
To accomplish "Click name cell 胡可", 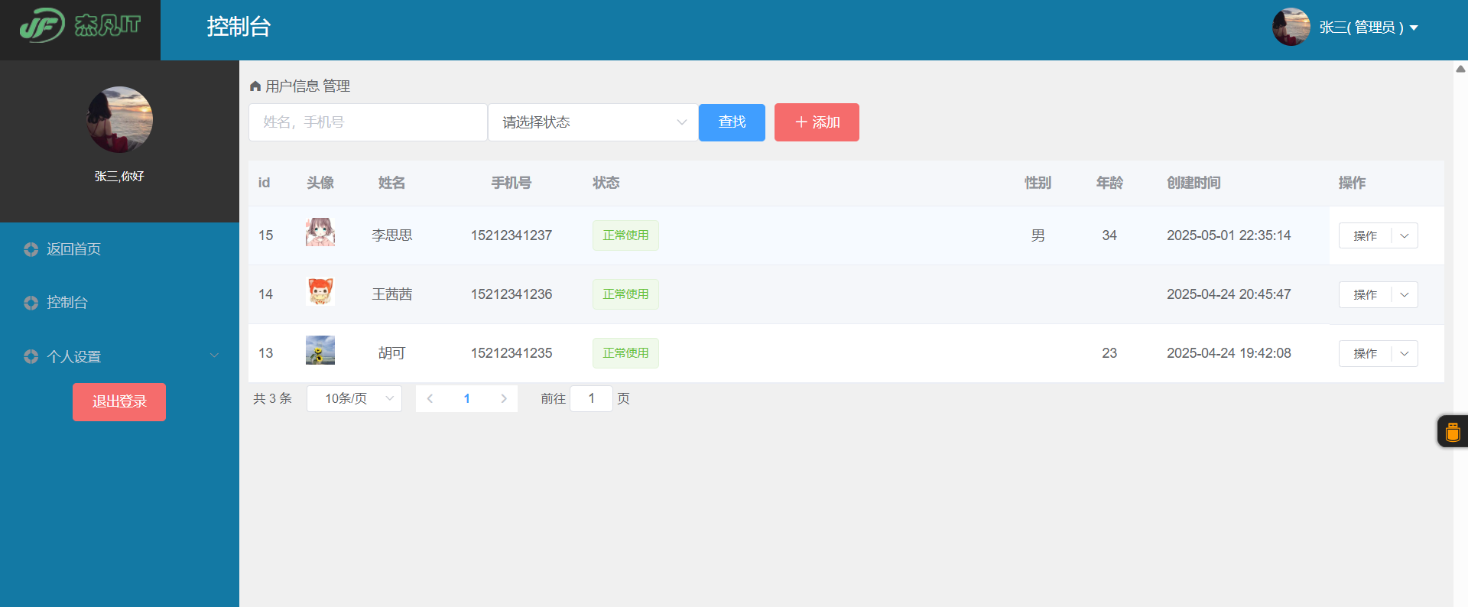I will point(392,353).
